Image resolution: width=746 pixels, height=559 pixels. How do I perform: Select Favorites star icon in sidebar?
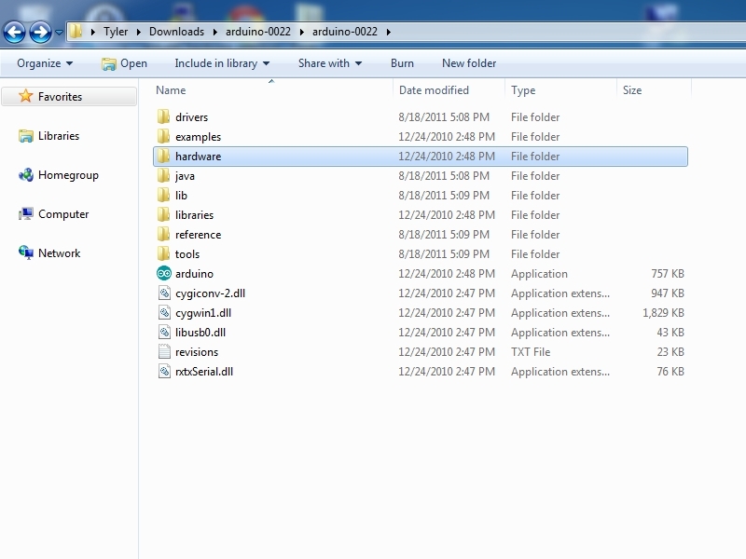click(x=26, y=96)
